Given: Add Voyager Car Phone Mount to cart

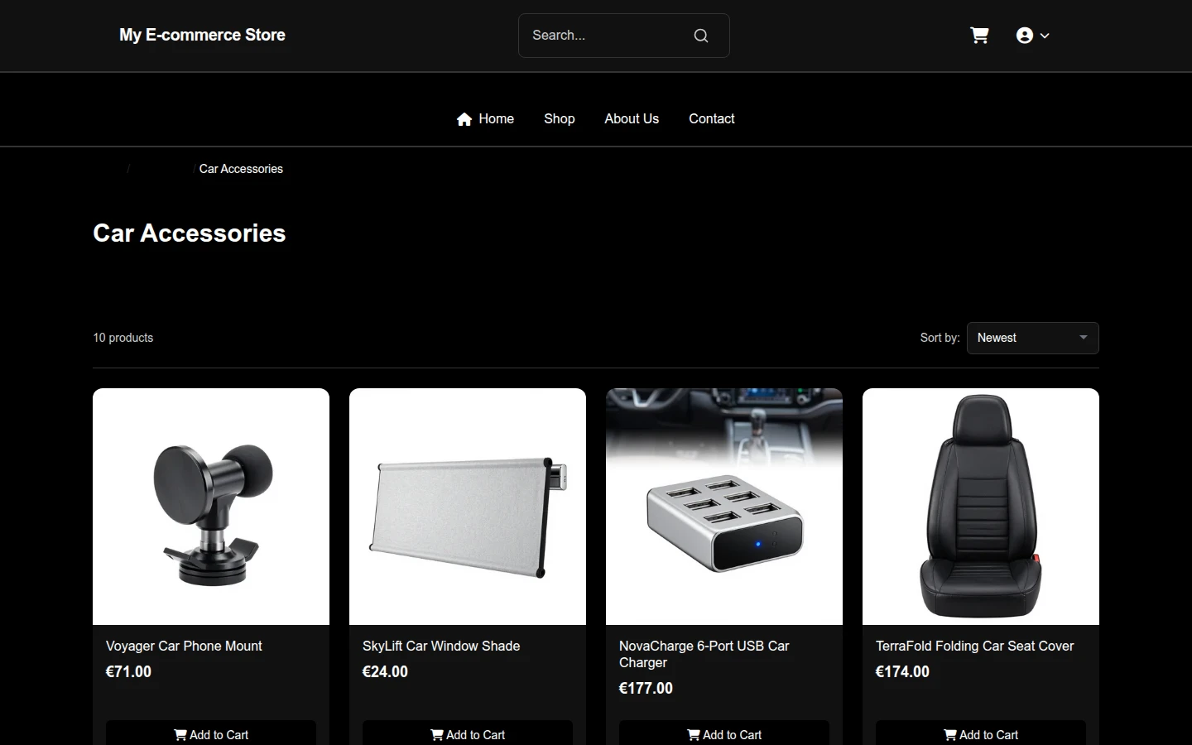Looking at the screenshot, I should click(211, 734).
